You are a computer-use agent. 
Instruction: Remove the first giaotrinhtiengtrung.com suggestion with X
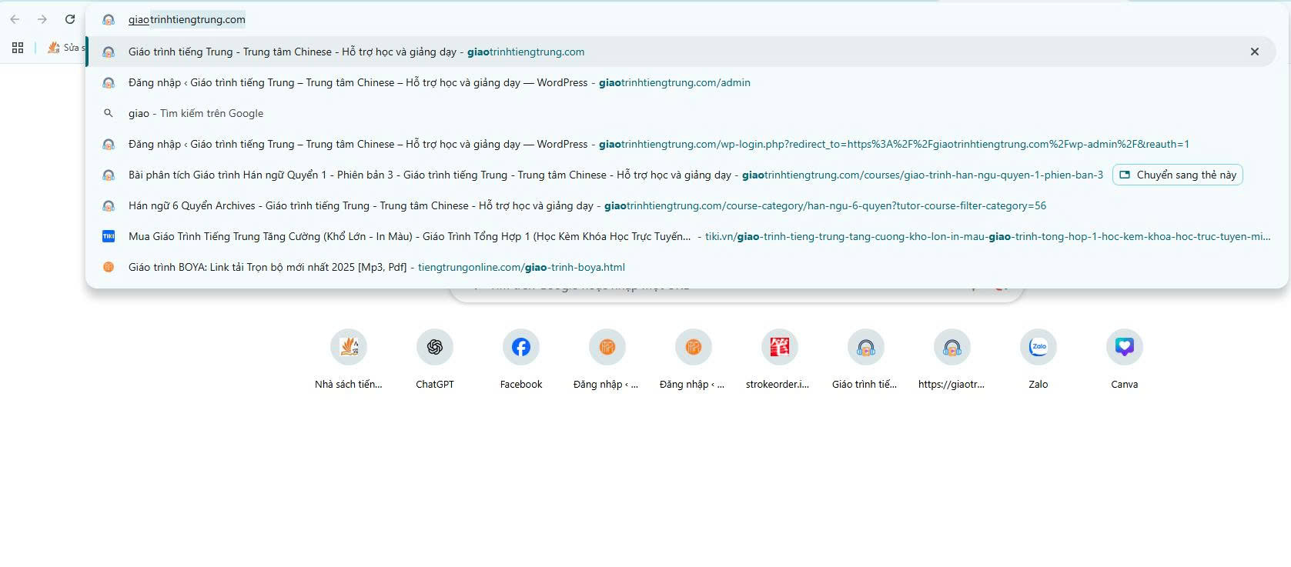pyautogui.click(x=1254, y=52)
